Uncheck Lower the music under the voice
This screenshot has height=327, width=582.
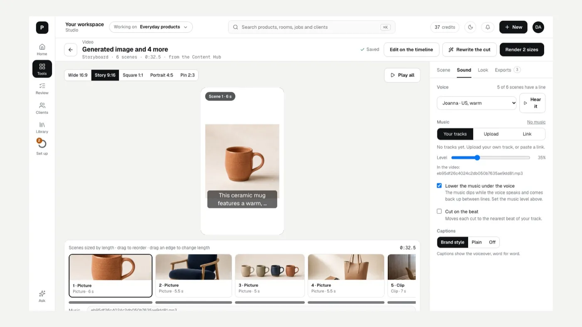[439, 186]
